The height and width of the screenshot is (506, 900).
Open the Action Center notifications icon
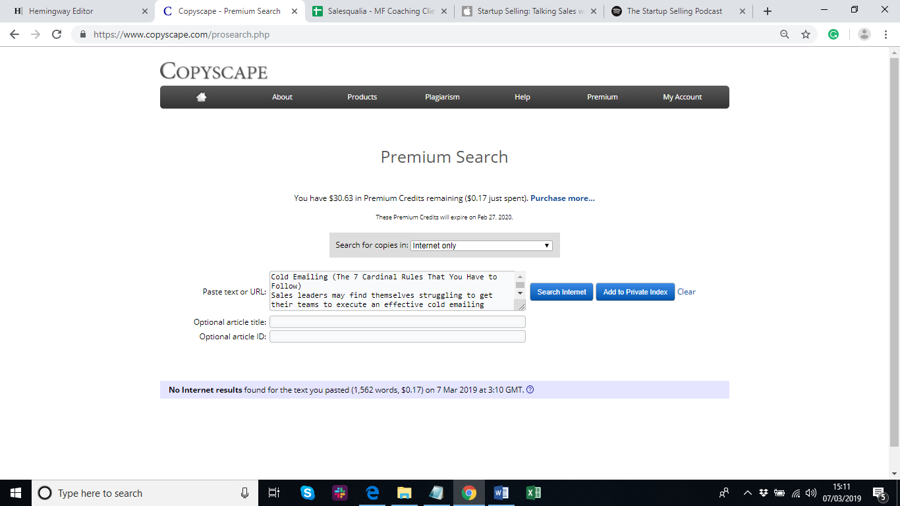[x=879, y=493]
